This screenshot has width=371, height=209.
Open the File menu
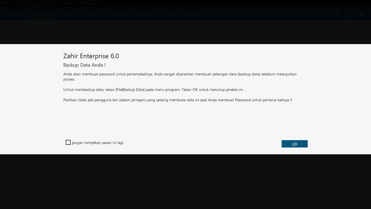point(6,4)
